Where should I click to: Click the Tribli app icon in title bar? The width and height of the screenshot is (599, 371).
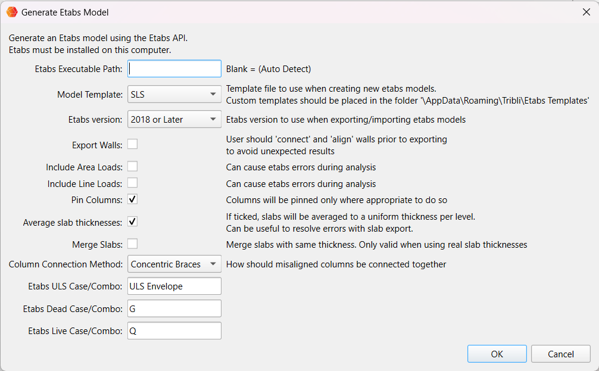11,12
